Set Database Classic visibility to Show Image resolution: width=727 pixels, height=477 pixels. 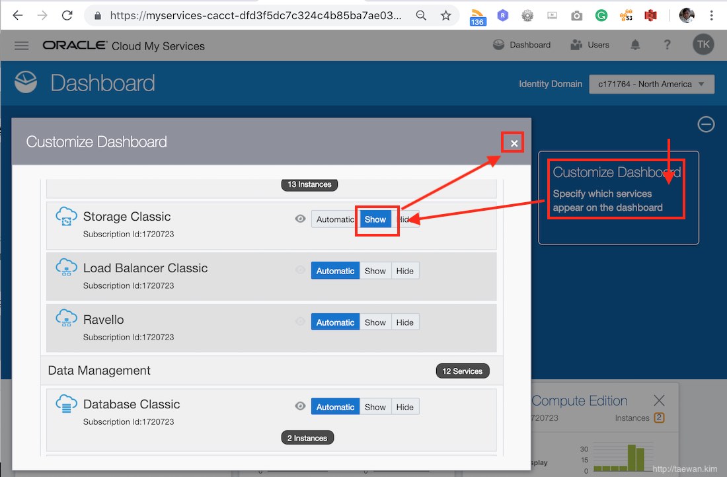click(x=375, y=407)
